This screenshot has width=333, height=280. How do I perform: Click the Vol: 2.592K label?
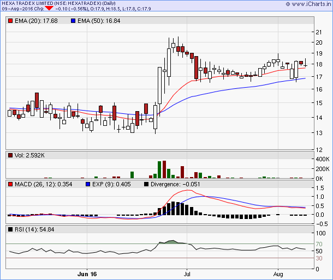tap(29, 155)
